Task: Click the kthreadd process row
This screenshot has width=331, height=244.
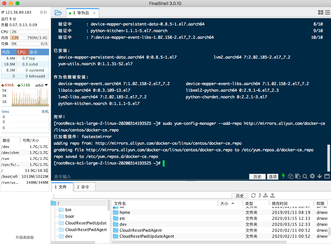Action: (25, 76)
